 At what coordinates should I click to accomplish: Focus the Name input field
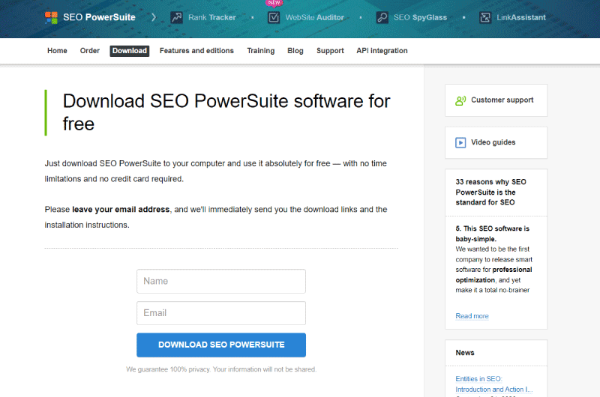221,281
